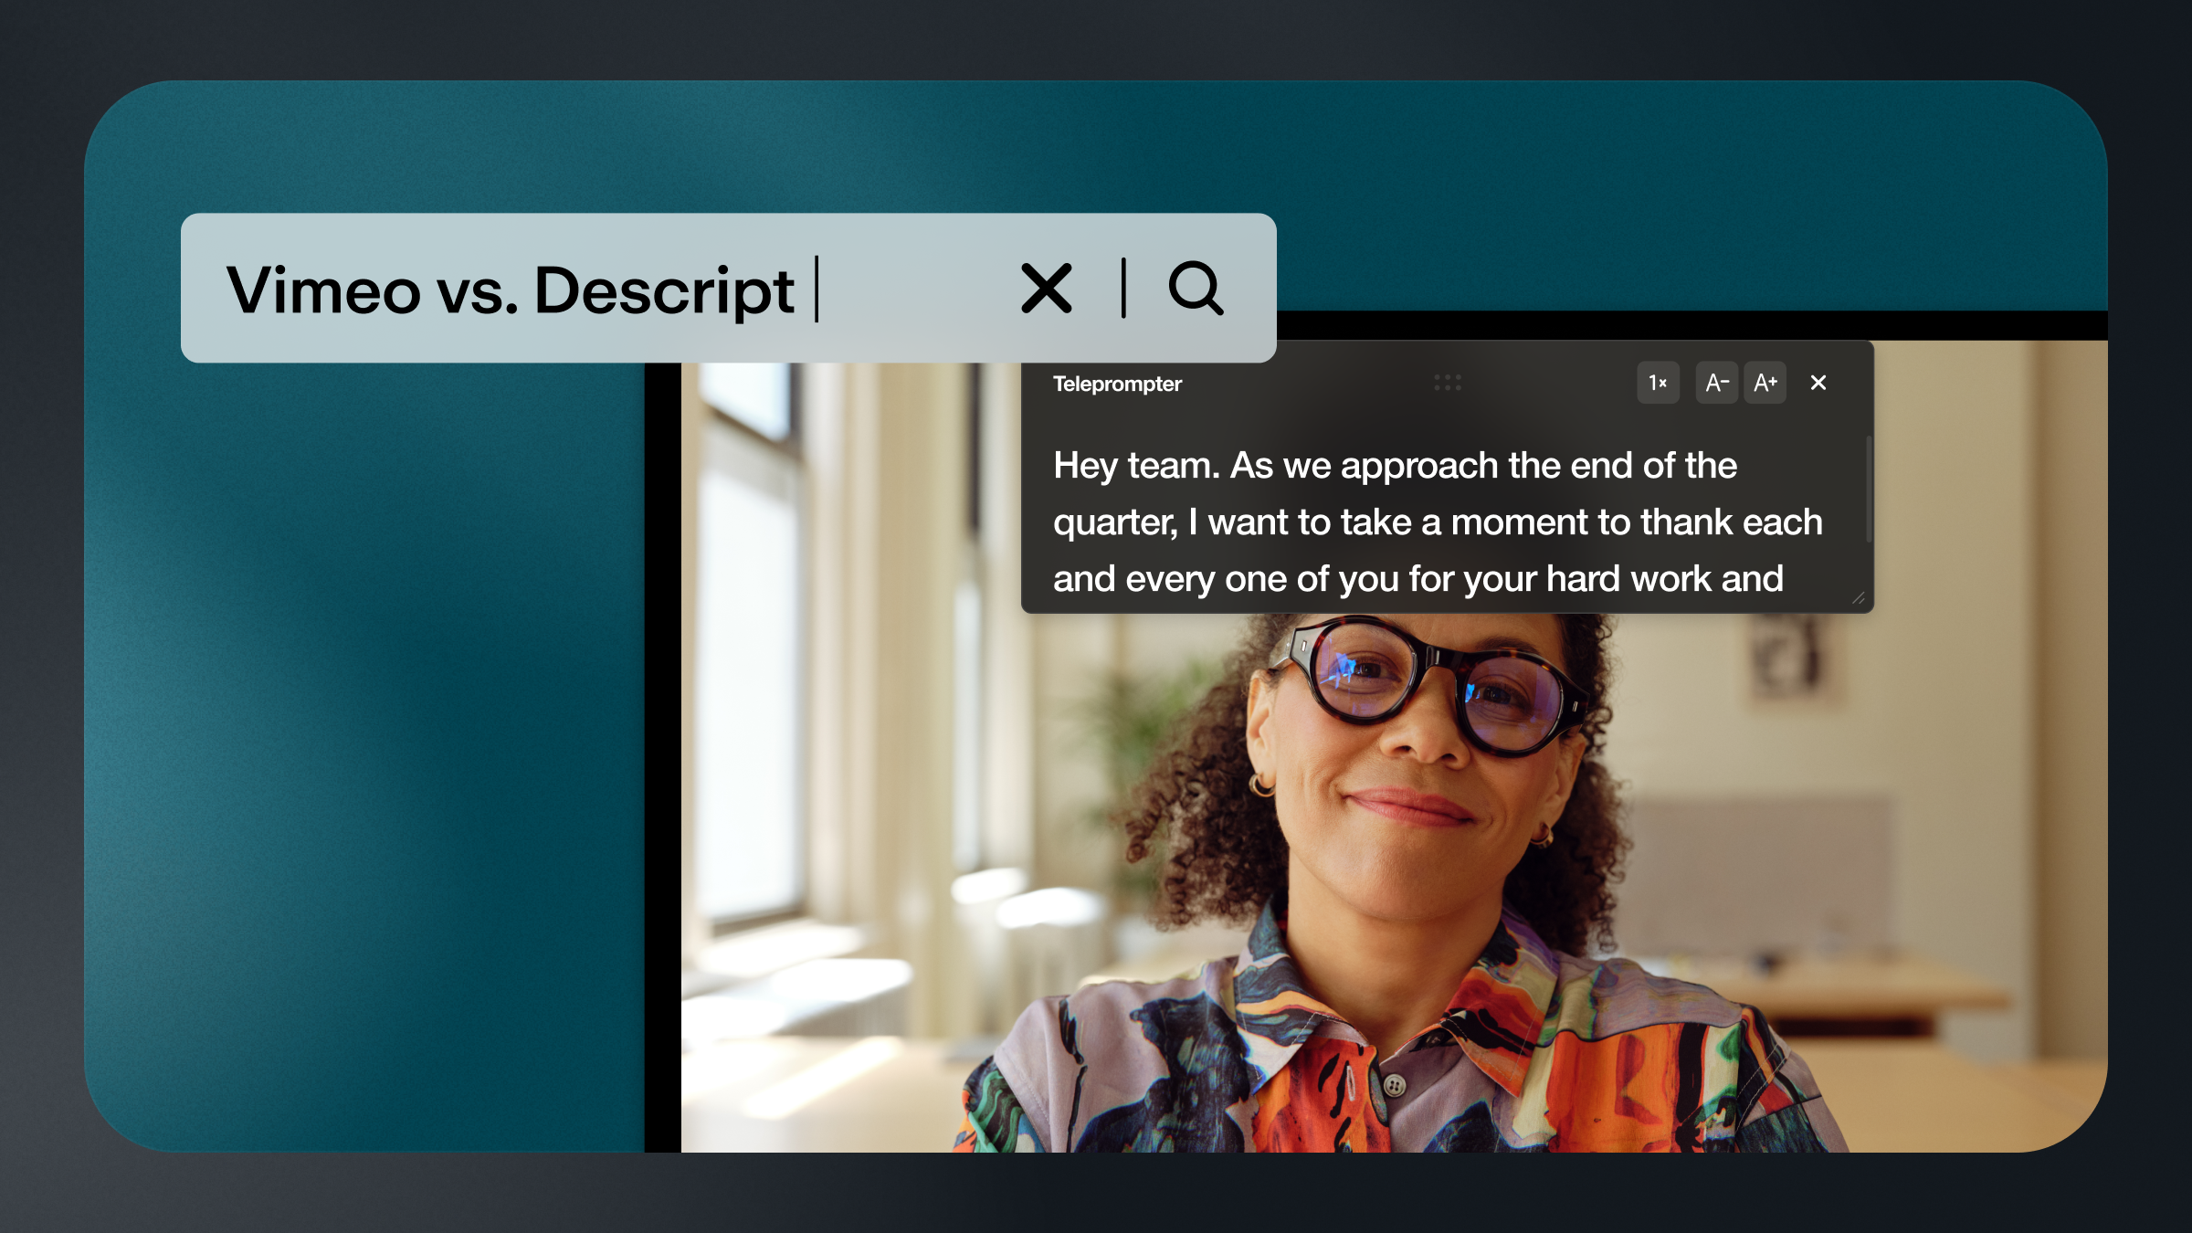Click the 1x scroll speed icon
2192x1233 pixels.
tap(1658, 383)
